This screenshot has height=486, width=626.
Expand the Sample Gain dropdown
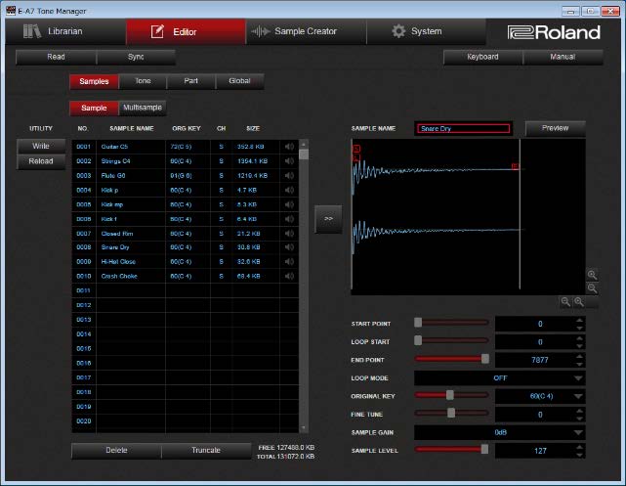click(x=500, y=431)
